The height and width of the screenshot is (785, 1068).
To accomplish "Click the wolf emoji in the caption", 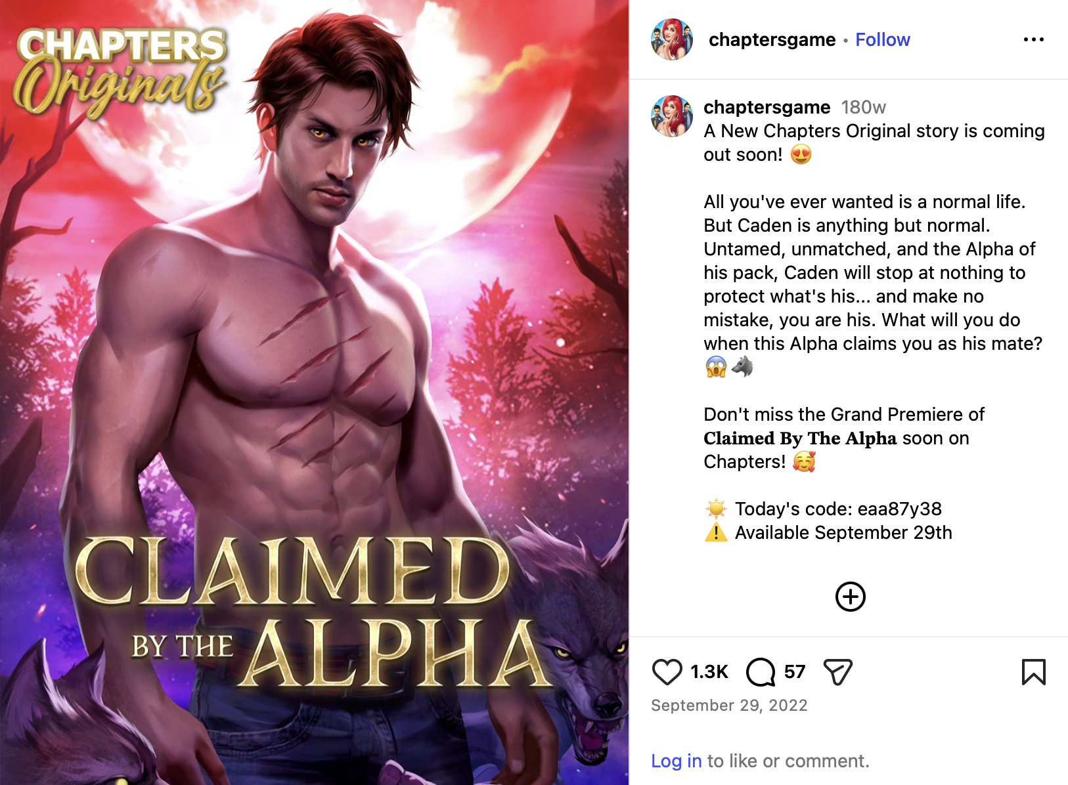I will 742,367.
